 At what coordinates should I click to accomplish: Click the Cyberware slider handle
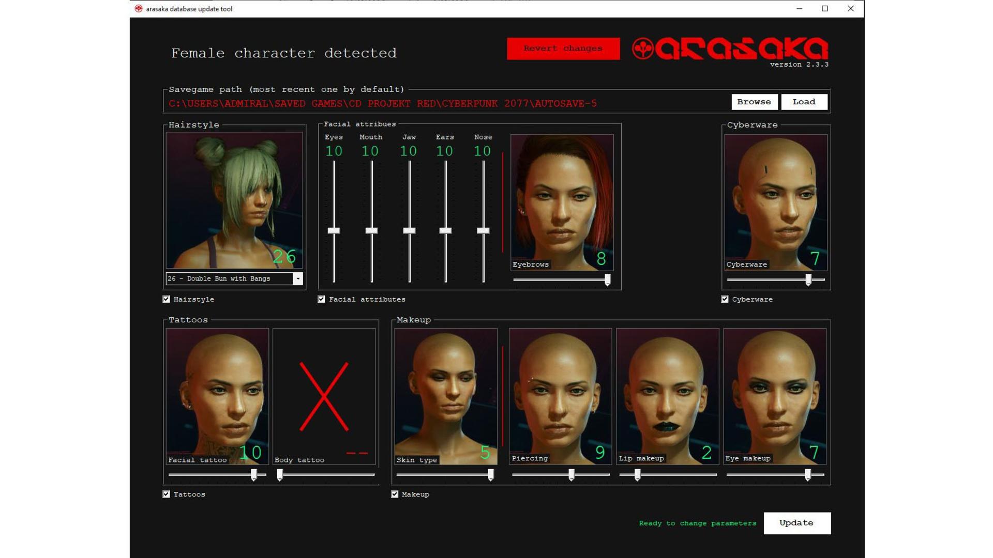pyautogui.click(x=808, y=280)
